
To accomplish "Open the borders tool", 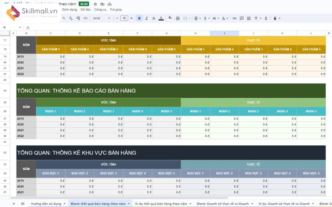I will 178,18.
